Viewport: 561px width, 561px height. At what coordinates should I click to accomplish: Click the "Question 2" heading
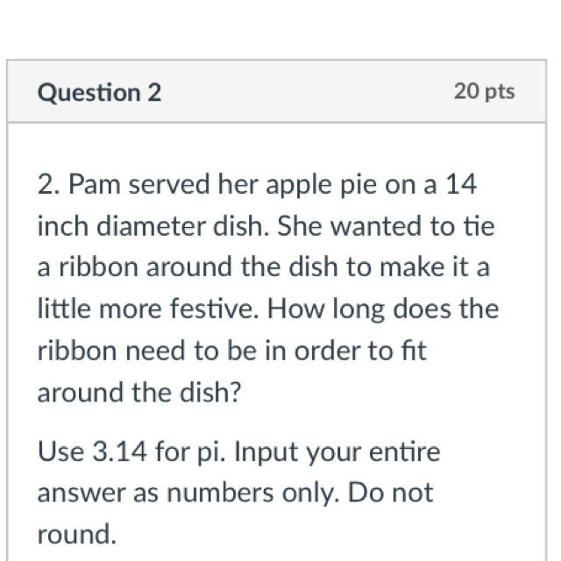(x=99, y=93)
